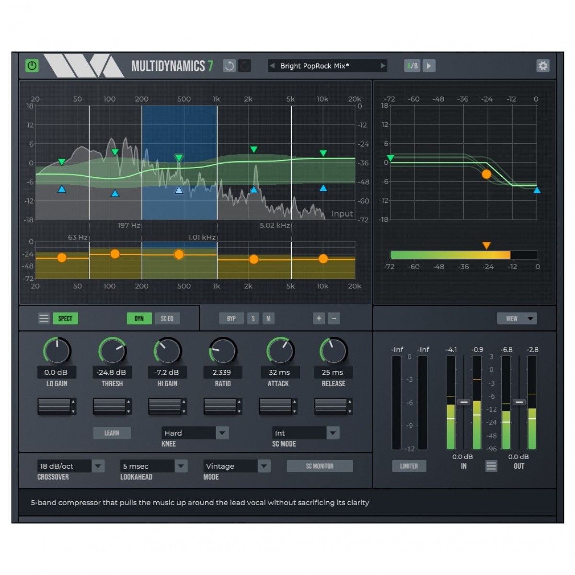Click the SC MONITOR button
Image resolution: width=575 pixels, height=575 pixels.
[x=320, y=466]
